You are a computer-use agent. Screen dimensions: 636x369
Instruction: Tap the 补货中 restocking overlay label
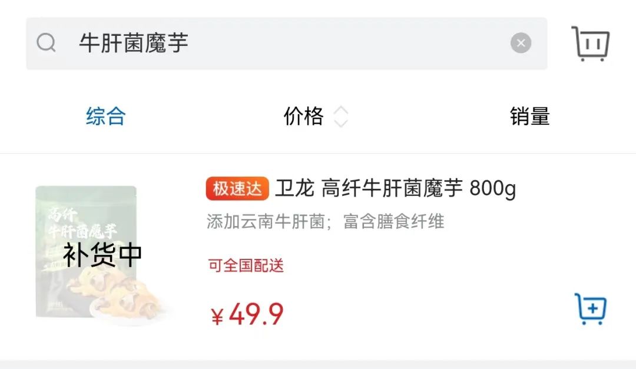click(x=102, y=255)
